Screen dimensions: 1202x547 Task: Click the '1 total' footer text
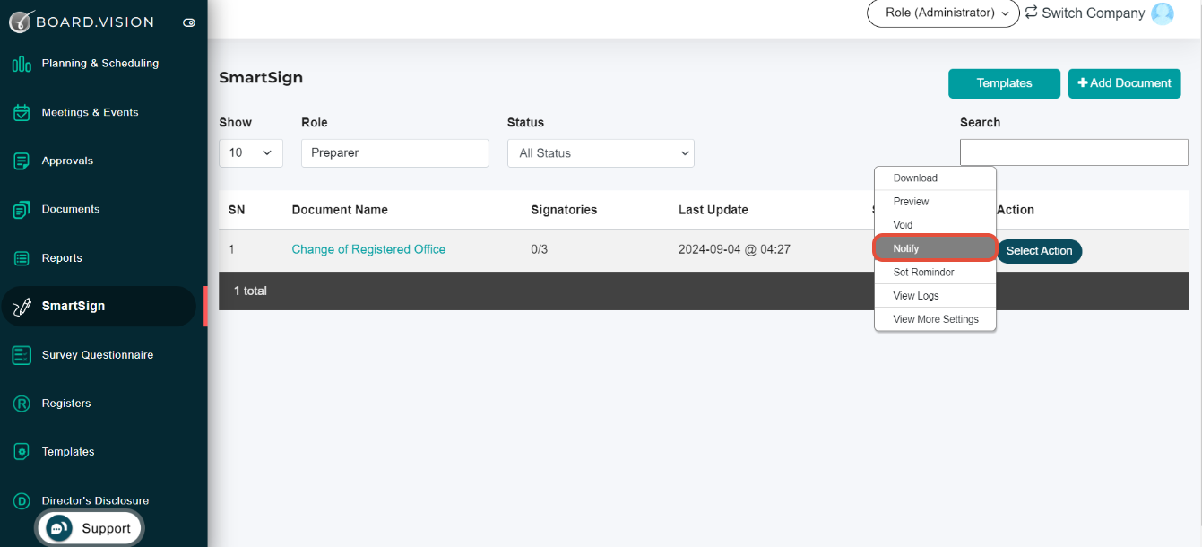(250, 291)
